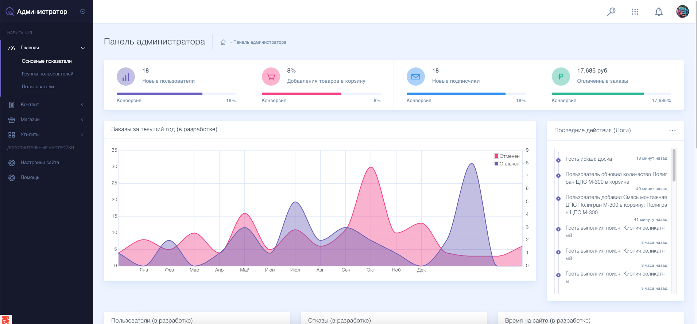This screenshot has width=697, height=324.
Task: Open Пользователи submenu item
Action: pos(38,87)
